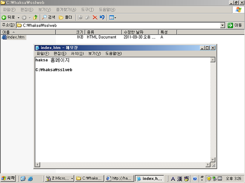Open Notepad 편집(E) menu

click(60, 54)
